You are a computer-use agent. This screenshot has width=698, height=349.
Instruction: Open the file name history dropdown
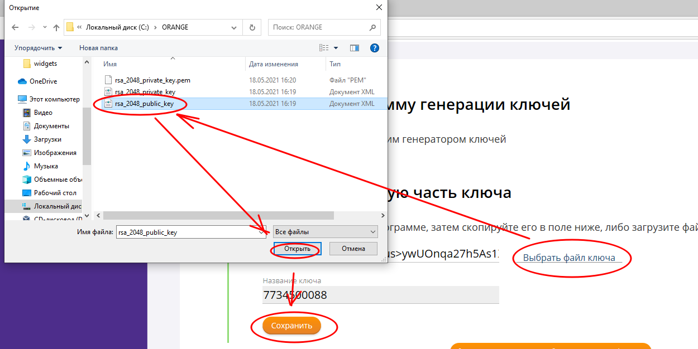[262, 232]
